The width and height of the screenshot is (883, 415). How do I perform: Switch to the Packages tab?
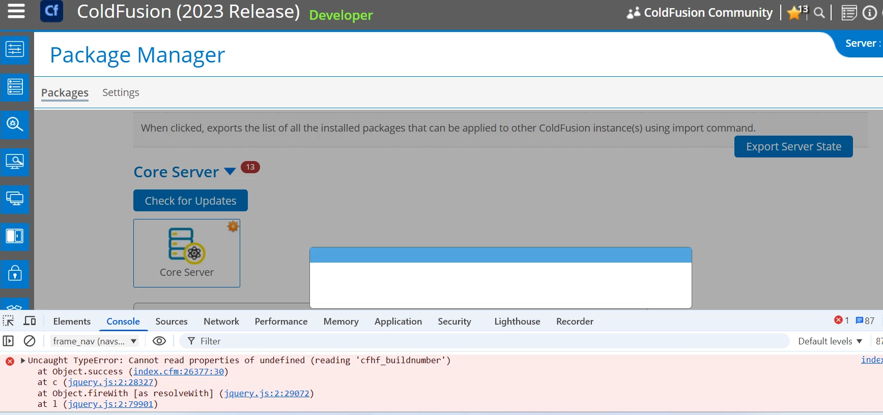[x=65, y=92]
